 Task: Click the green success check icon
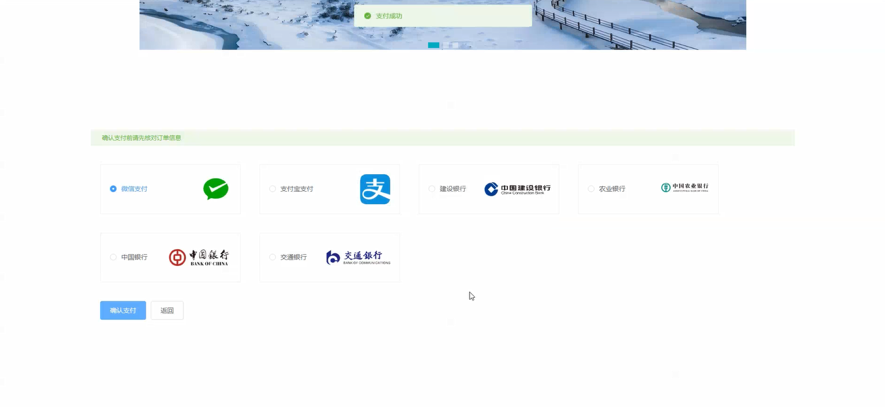coord(368,16)
